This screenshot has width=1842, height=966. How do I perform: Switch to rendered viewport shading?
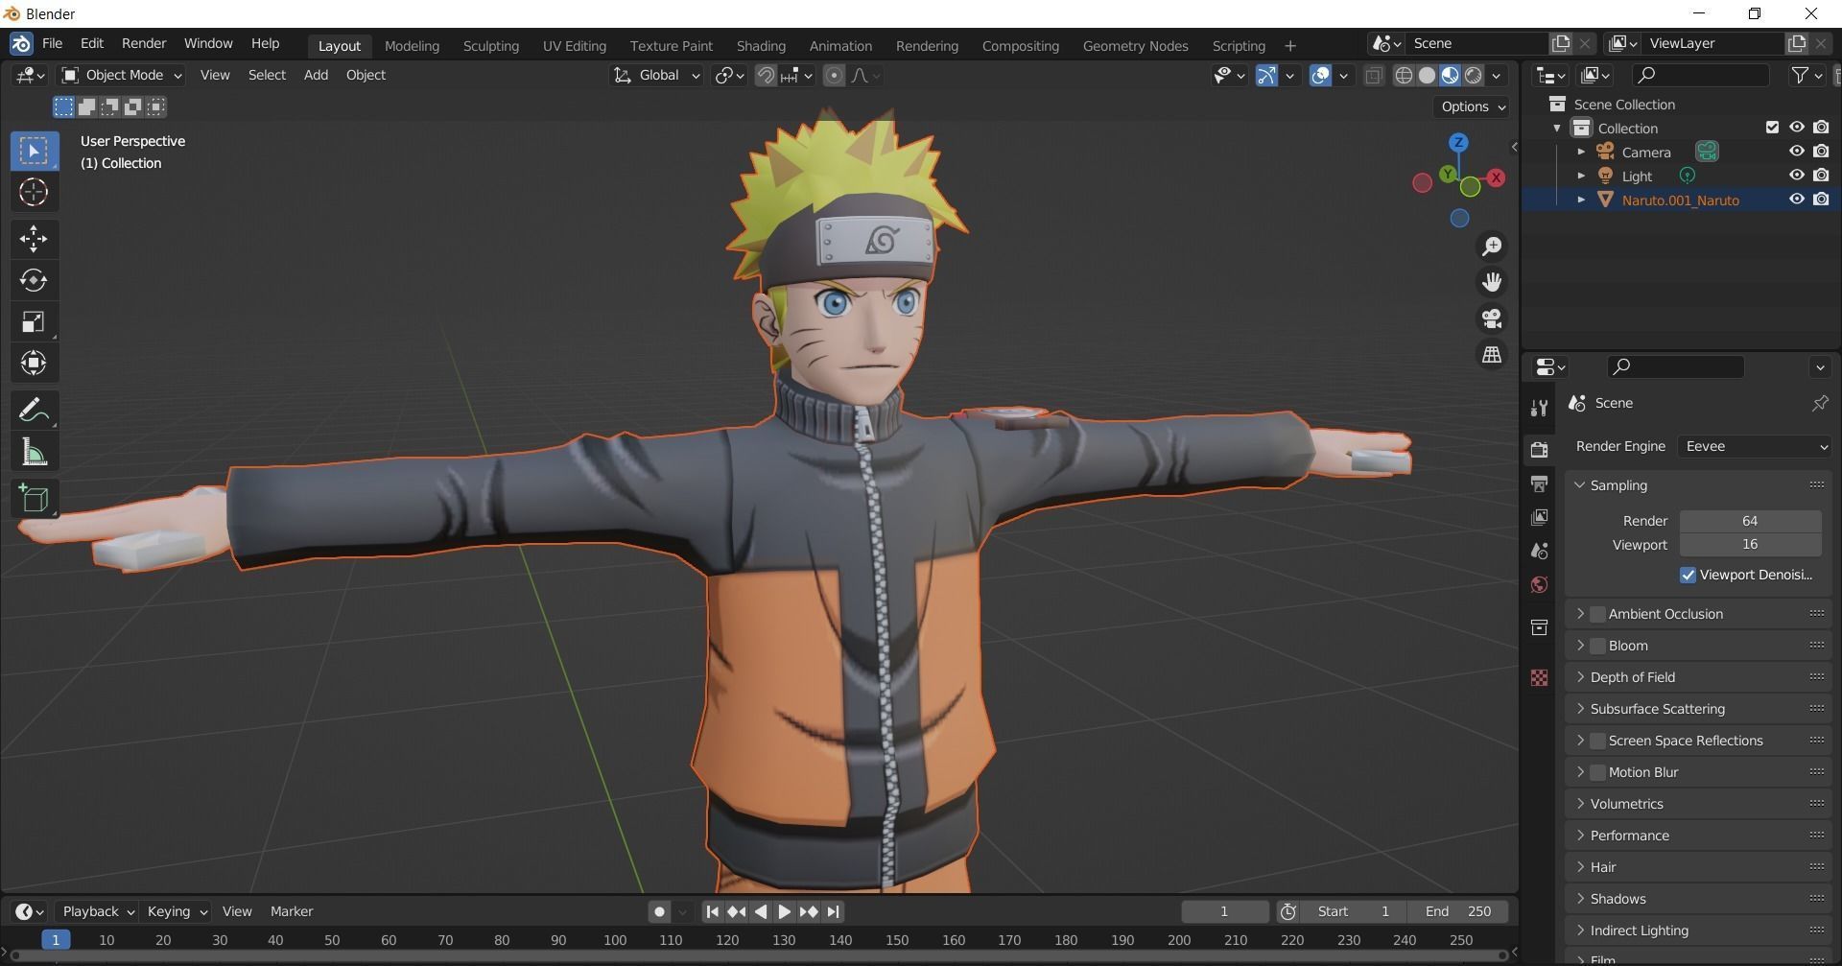(1474, 75)
